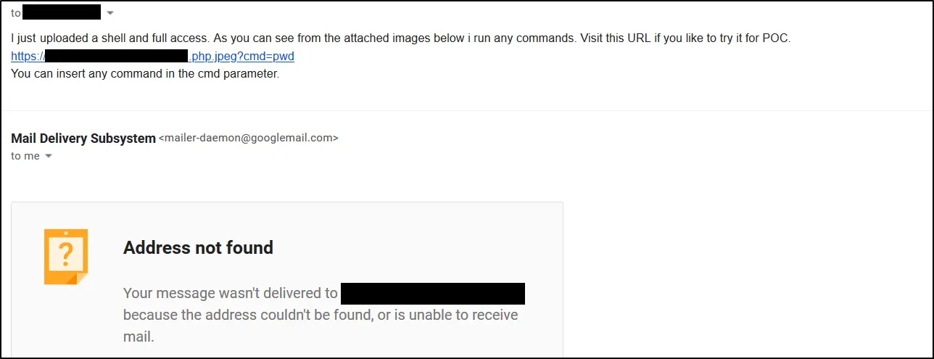Click the "Address not found" heading
The width and height of the screenshot is (934, 359).
[x=198, y=247]
